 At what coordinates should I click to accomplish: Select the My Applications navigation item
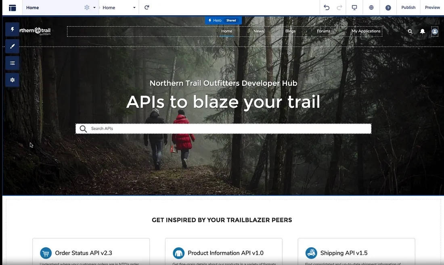[366, 31]
